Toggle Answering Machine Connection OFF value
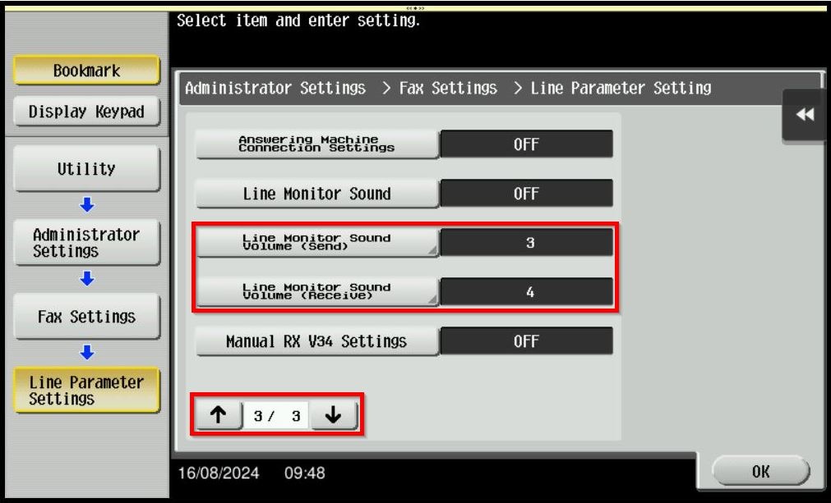Image resolution: width=831 pixels, height=503 pixels. coord(526,144)
